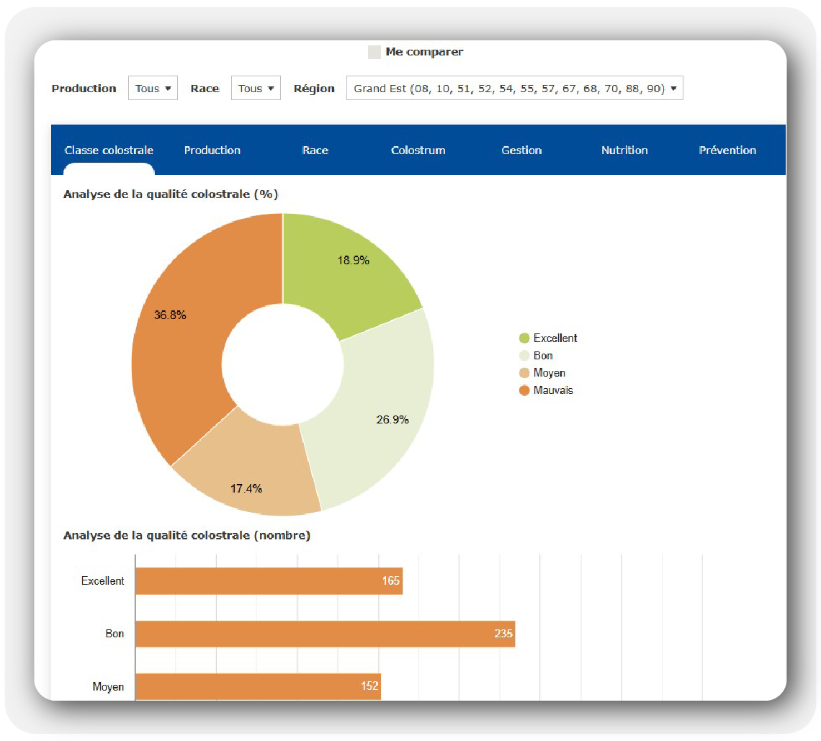Switch to the Gestion tab
Screen dimensions: 821x741
coord(521,151)
